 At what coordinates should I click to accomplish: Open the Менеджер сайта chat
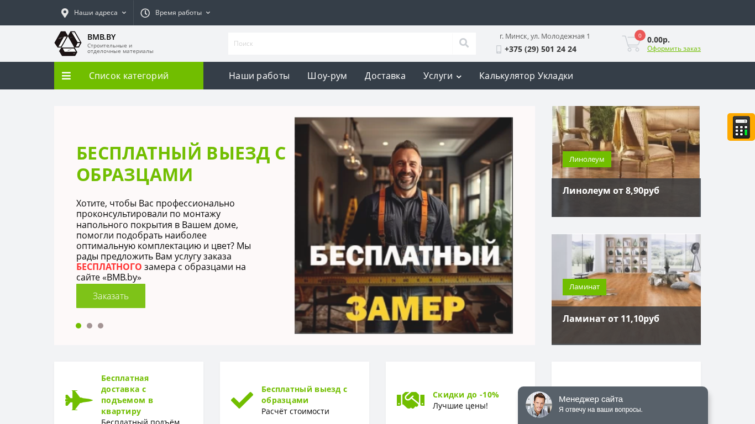[613, 405]
